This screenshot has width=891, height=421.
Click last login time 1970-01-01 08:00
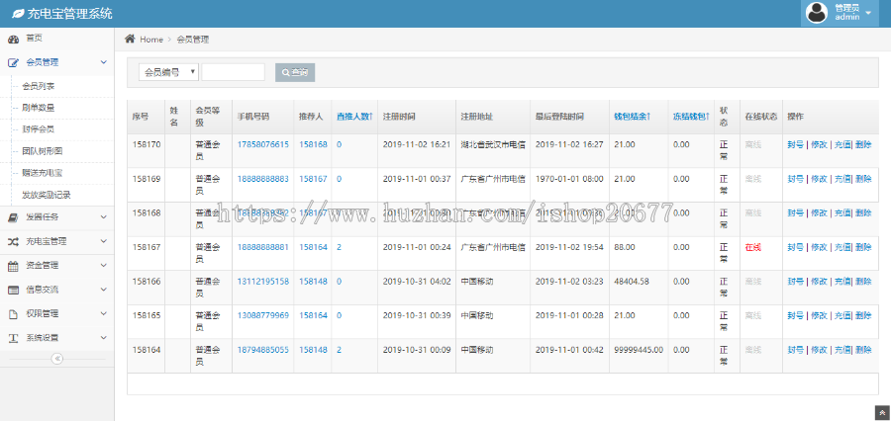(x=569, y=179)
